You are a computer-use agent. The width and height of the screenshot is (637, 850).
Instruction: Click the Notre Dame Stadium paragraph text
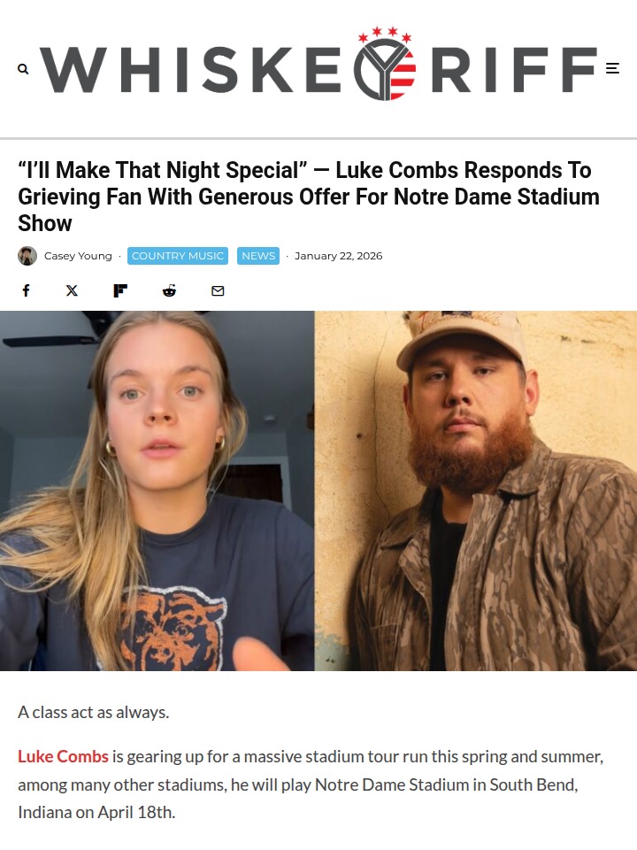[311, 784]
